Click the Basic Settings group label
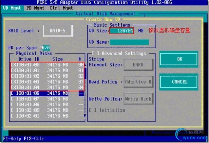The image size is (209, 143). [112, 25]
